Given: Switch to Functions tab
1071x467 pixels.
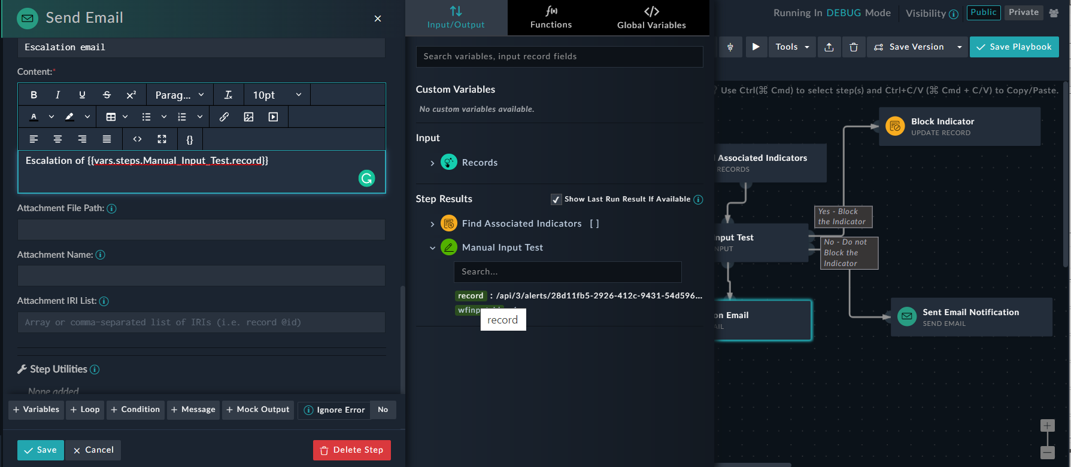Looking at the screenshot, I should pos(551,17).
